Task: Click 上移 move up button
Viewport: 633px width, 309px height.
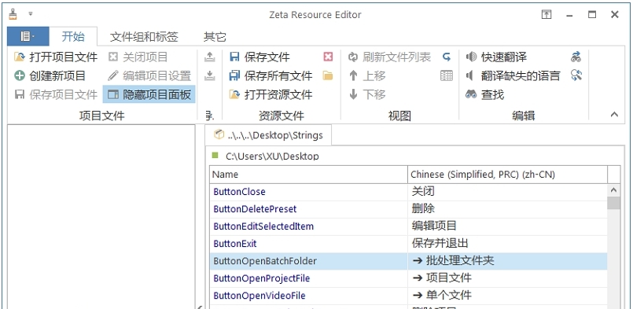Action: (x=367, y=75)
